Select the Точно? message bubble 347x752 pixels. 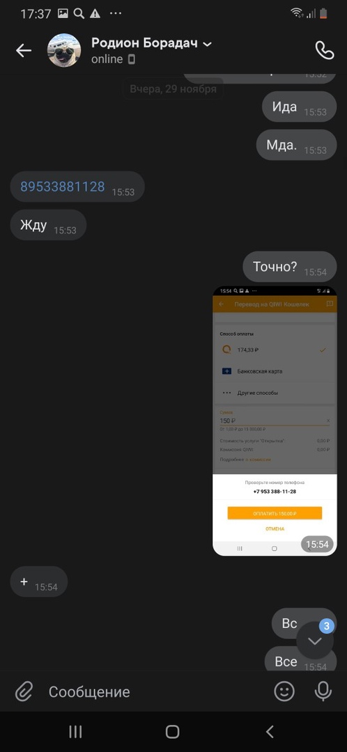[290, 267]
